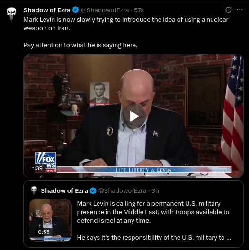This screenshot has width=249, height=250.
Task: Click the 0:55 duration on quoted thumbnail
Action: 44,232
